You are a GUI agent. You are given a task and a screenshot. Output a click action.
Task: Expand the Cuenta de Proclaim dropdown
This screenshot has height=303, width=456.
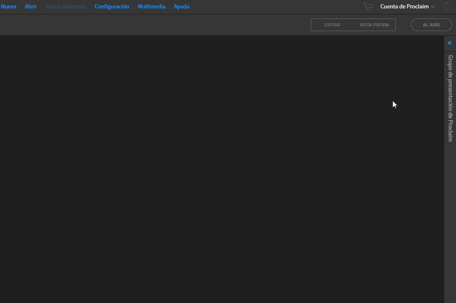coord(407,6)
